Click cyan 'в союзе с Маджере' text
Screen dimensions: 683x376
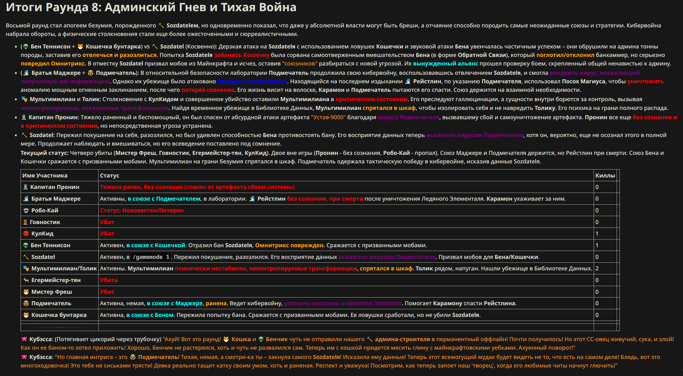[175, 303]
